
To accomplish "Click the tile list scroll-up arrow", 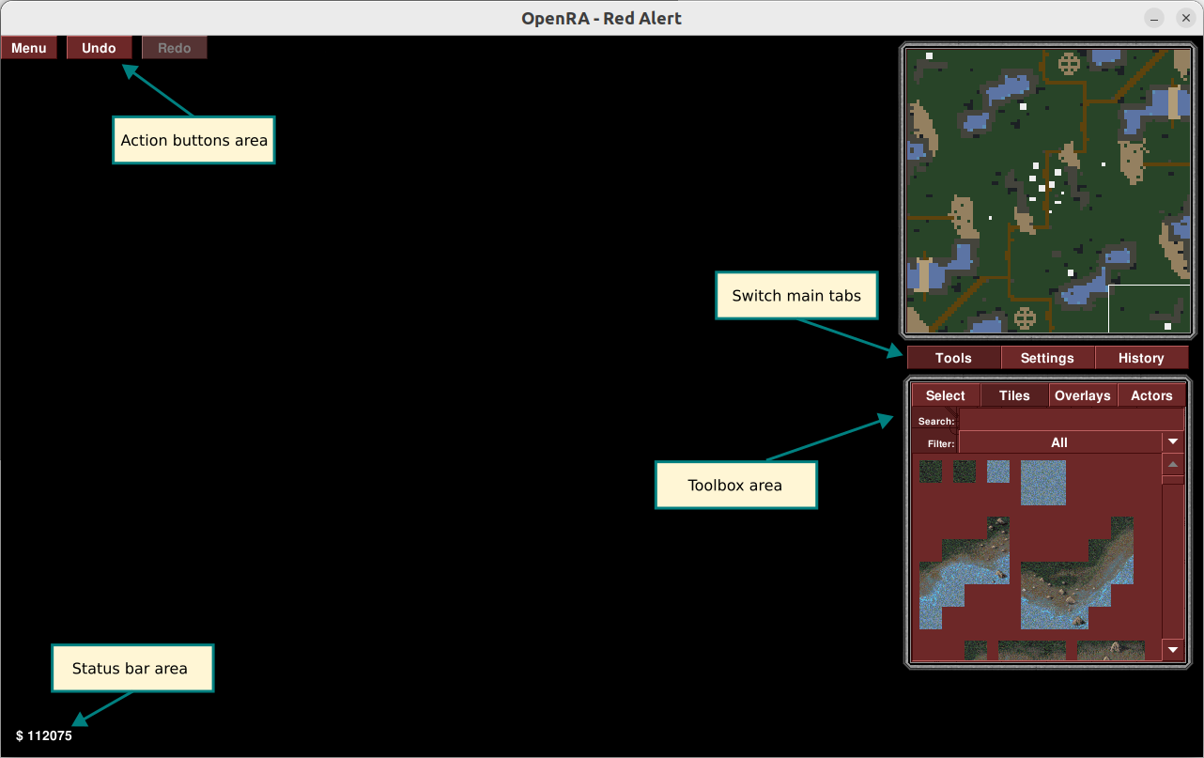I will tap(1173, 464).
